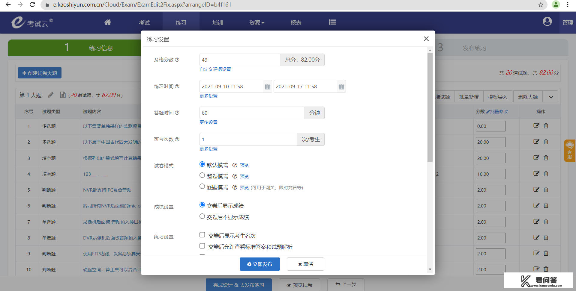Click 创建试卷大题 button
Image resolution: width=576 pixels, height=291 pixels.
(40, 73)
